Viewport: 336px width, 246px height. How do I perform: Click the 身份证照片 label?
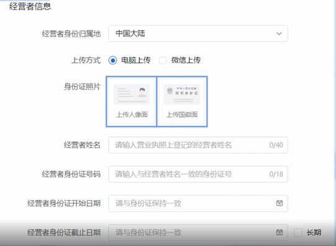[82, 87]
